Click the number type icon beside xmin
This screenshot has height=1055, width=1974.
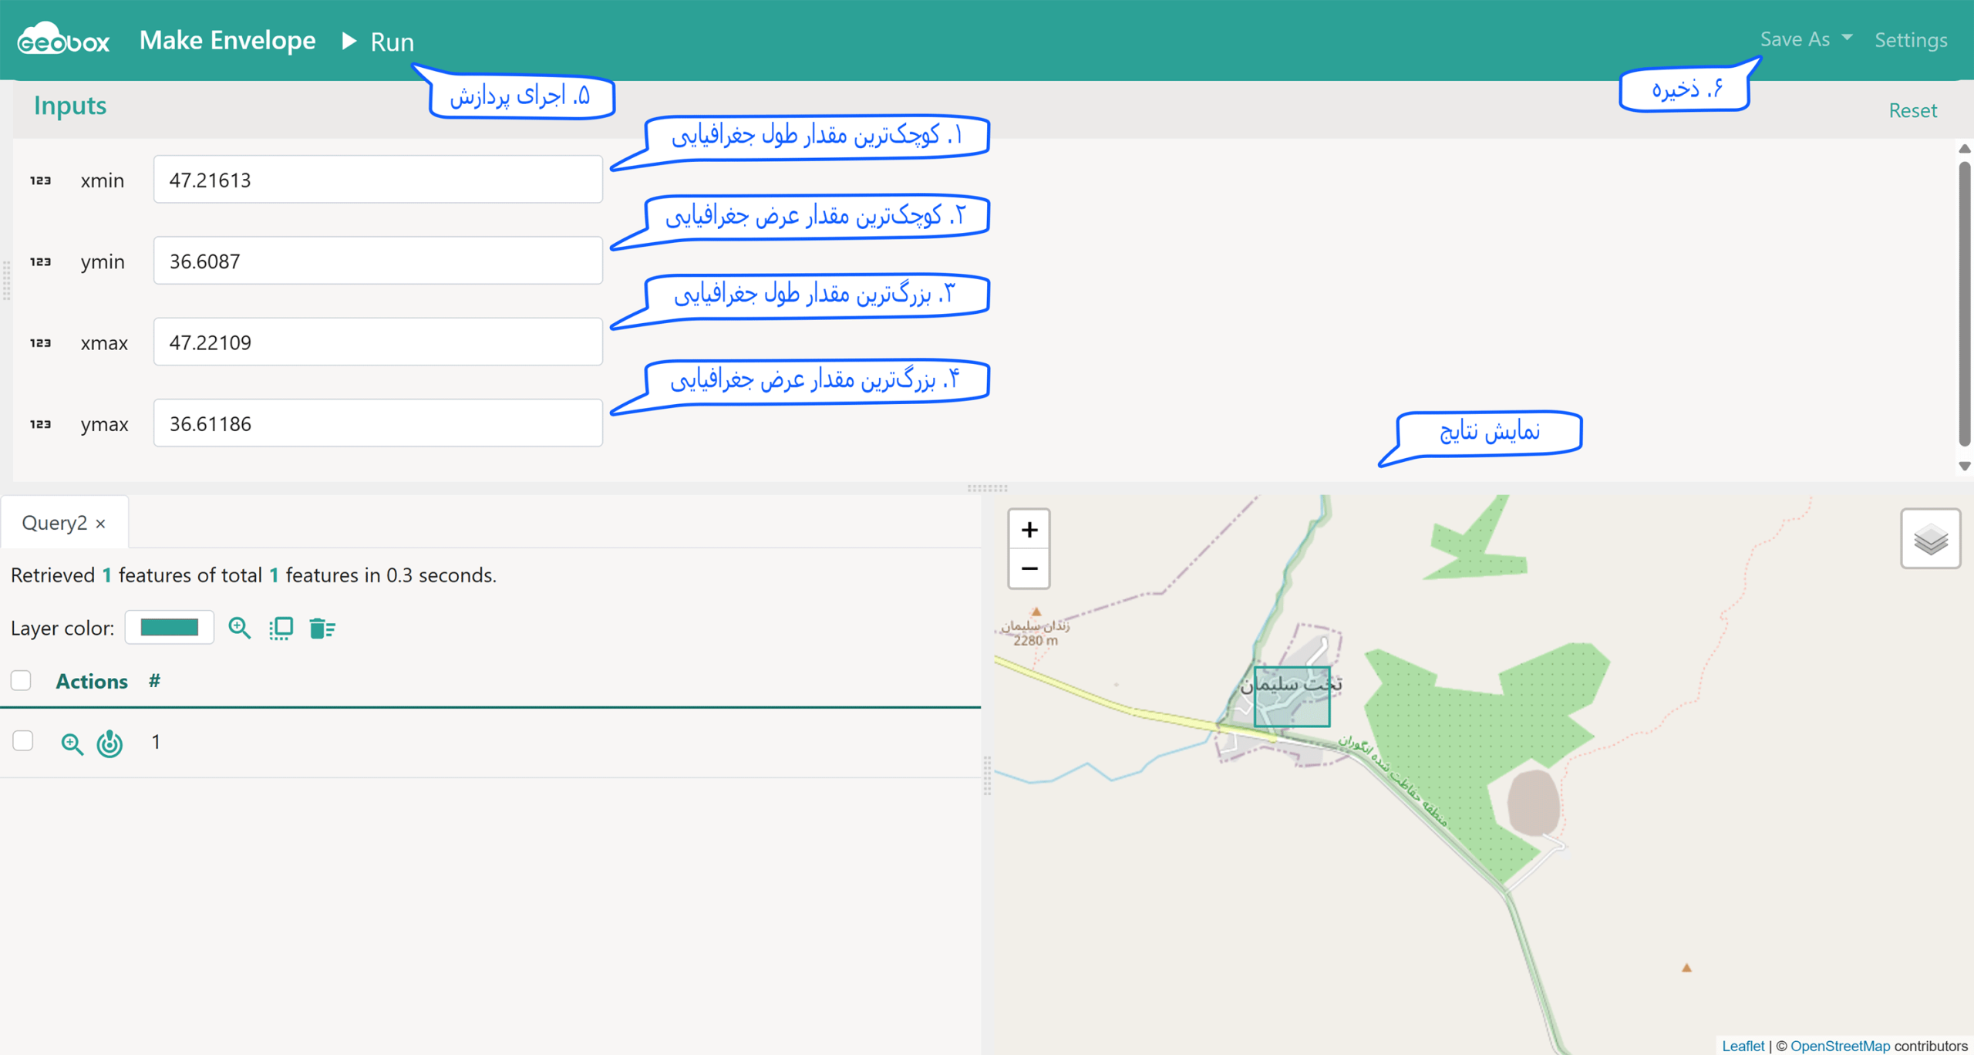pyautogui.click(x=41, y=180)
